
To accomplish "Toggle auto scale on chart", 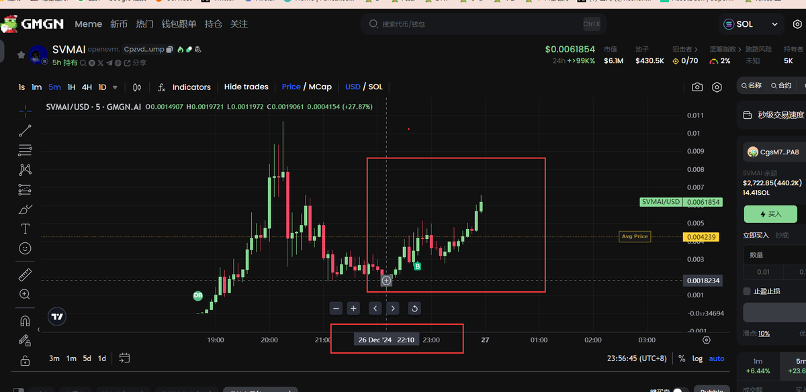I will 717,358.
